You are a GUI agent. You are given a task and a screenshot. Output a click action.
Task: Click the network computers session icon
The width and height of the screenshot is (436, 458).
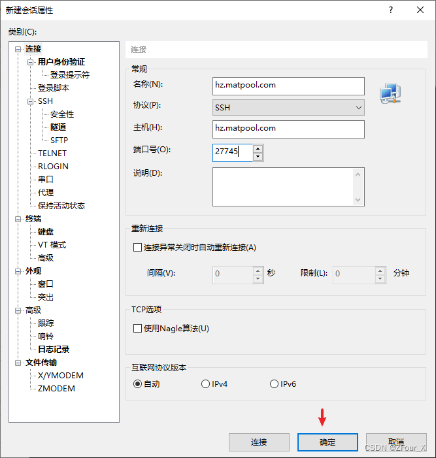tap(390, 93)
